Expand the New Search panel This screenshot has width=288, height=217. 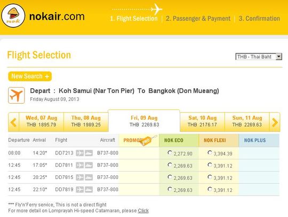coord(30,76)
